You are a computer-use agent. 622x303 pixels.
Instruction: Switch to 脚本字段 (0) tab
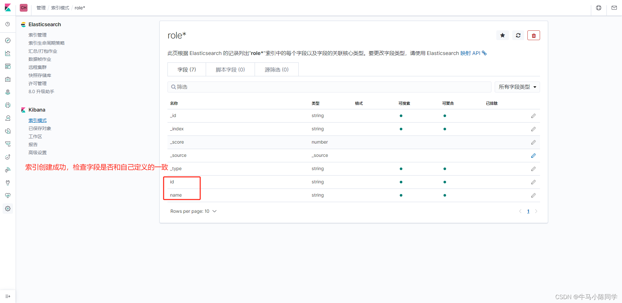point(230,70)
